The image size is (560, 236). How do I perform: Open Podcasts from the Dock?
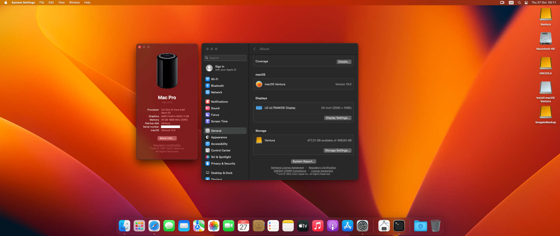click(x=333, y=226)
